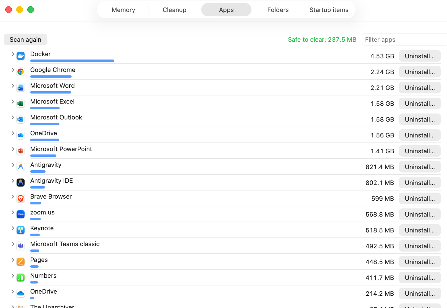Click Uninstall for Microsoft PowerPoint
Viewport: 447px width, 308px height.
[x=420, y=151]
